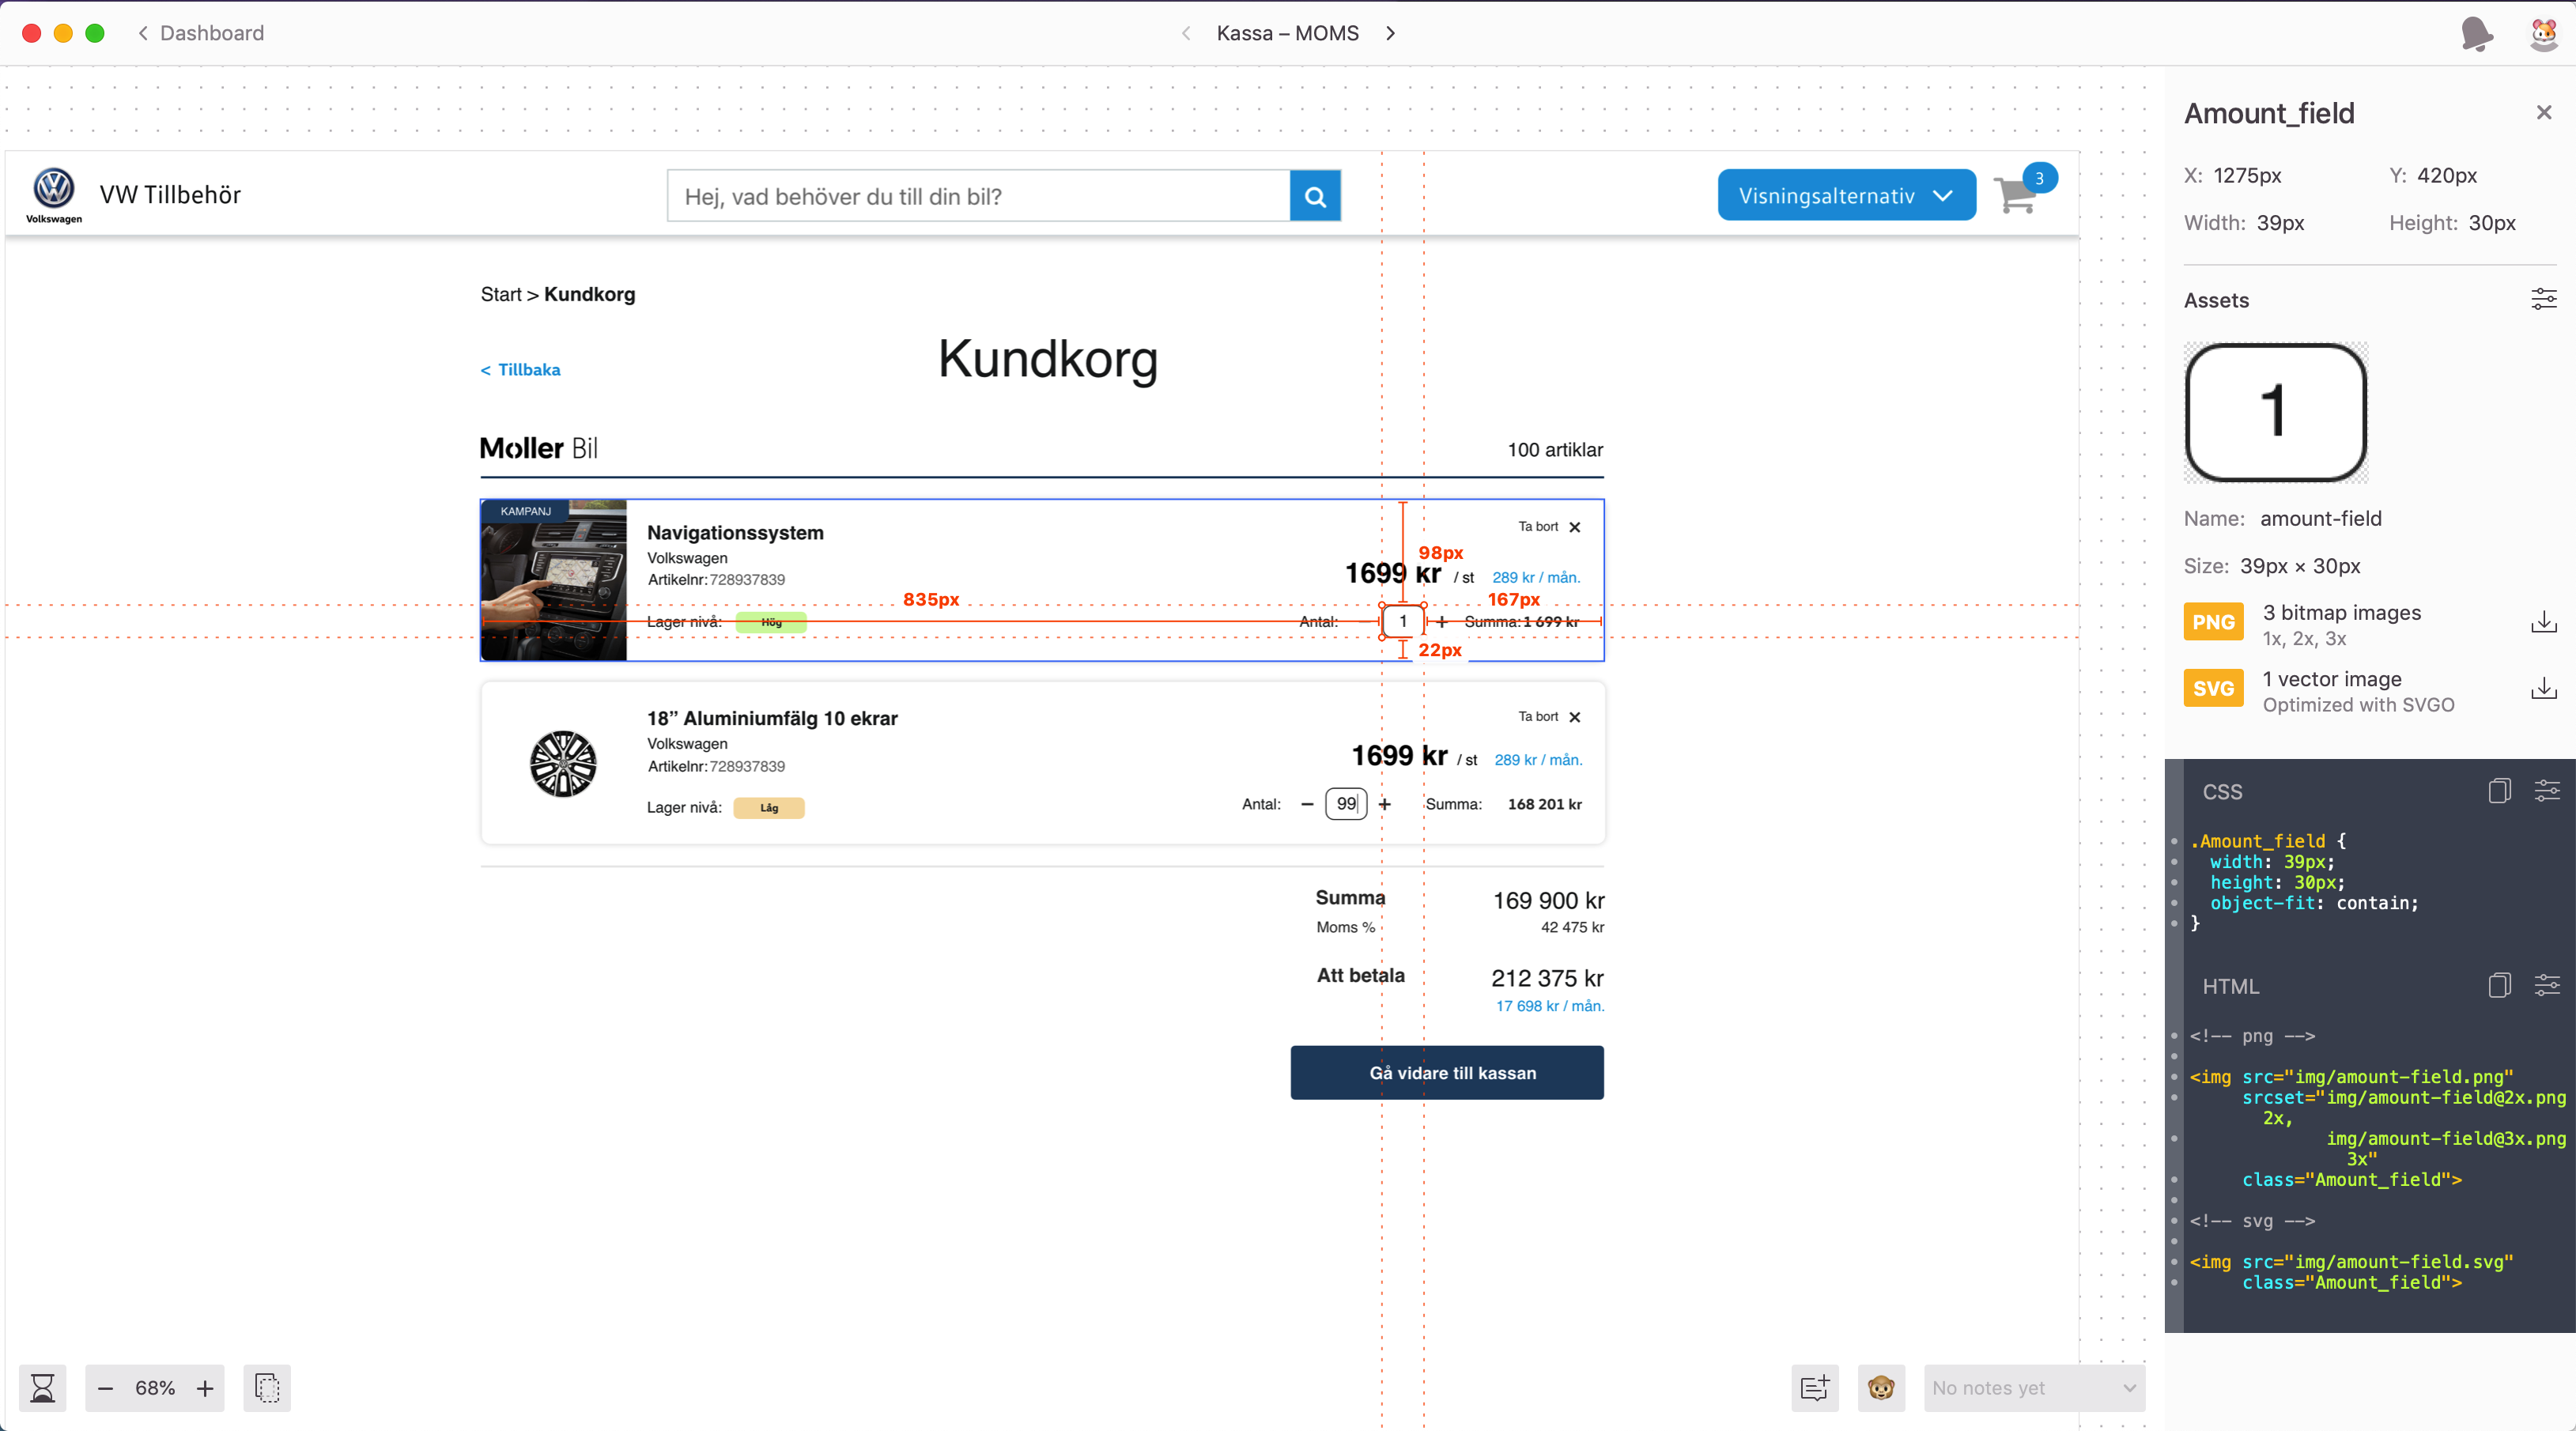Click the Moller Bil dealer logo
Screen dimensions: 2576x1431
pyautogui.click(x=539, y=448)
